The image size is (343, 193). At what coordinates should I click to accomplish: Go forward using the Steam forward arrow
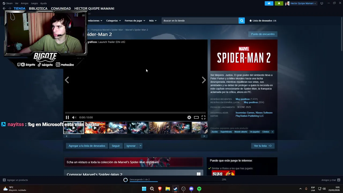[x=10, y=9]
